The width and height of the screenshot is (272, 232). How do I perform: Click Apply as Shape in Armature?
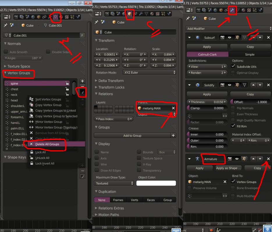coord(228,168)
